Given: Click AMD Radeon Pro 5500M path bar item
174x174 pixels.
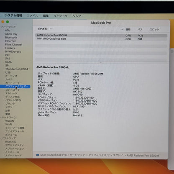Looking at the screenshot, I should pos(143,156).
